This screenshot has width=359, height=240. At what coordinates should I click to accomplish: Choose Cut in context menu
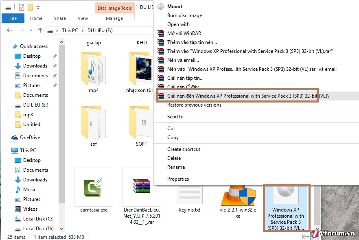pyautogui.click(x=171, y=129)
